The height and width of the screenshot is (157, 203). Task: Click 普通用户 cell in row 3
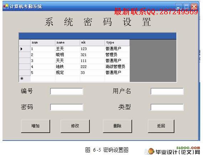pyautogui.click(x=117, y=61)
